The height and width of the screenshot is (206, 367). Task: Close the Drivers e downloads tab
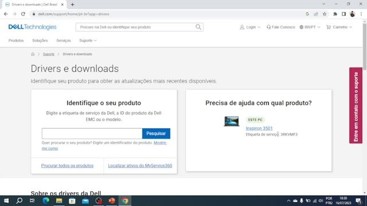[x=63, y=5]
